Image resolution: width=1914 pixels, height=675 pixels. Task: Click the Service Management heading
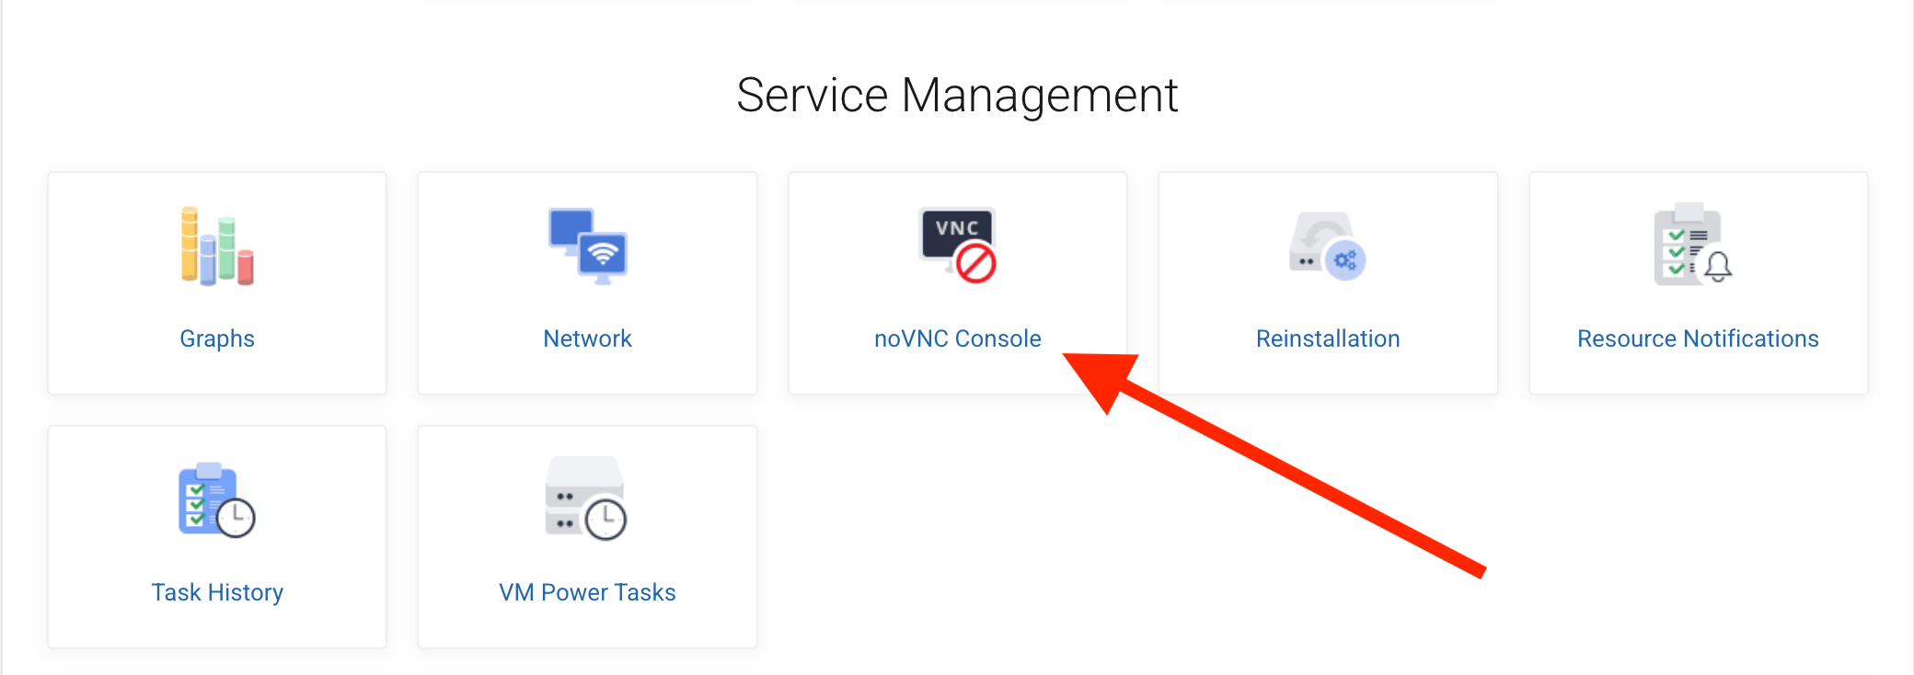(957, 95)
